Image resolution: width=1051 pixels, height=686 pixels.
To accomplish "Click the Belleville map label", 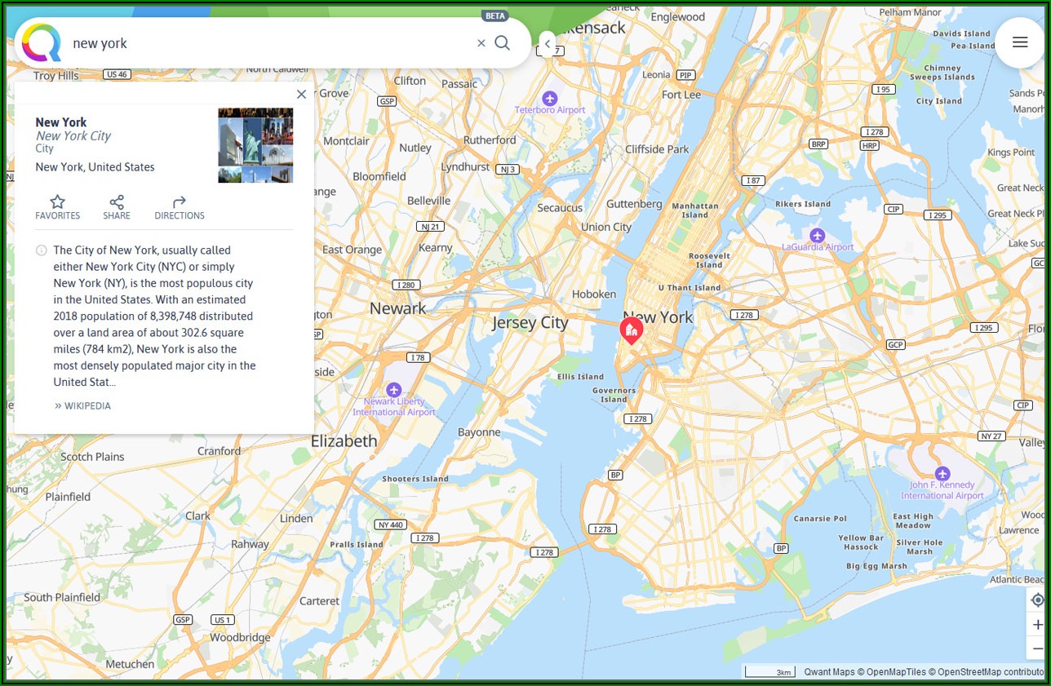I will [428, 201].
